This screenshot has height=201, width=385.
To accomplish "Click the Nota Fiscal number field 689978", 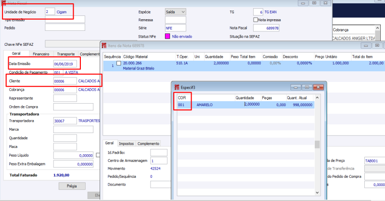I will point(266,28).
